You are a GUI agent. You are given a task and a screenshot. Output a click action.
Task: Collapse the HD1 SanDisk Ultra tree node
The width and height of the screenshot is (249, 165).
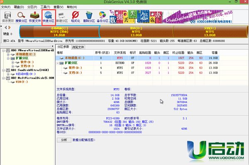(x=3, y=70)
